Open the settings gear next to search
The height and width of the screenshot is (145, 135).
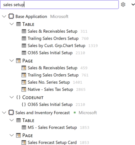pyautogui.click(x=123, y=5)
